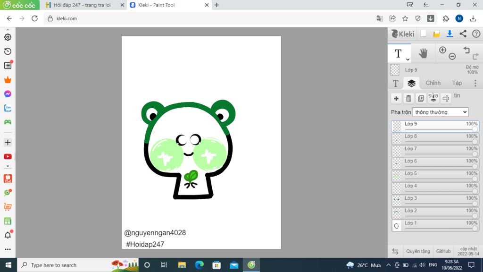Screen dimensions: 483x272
Task: Create a new image with the blank page icon
Action: tap(423, 34)
